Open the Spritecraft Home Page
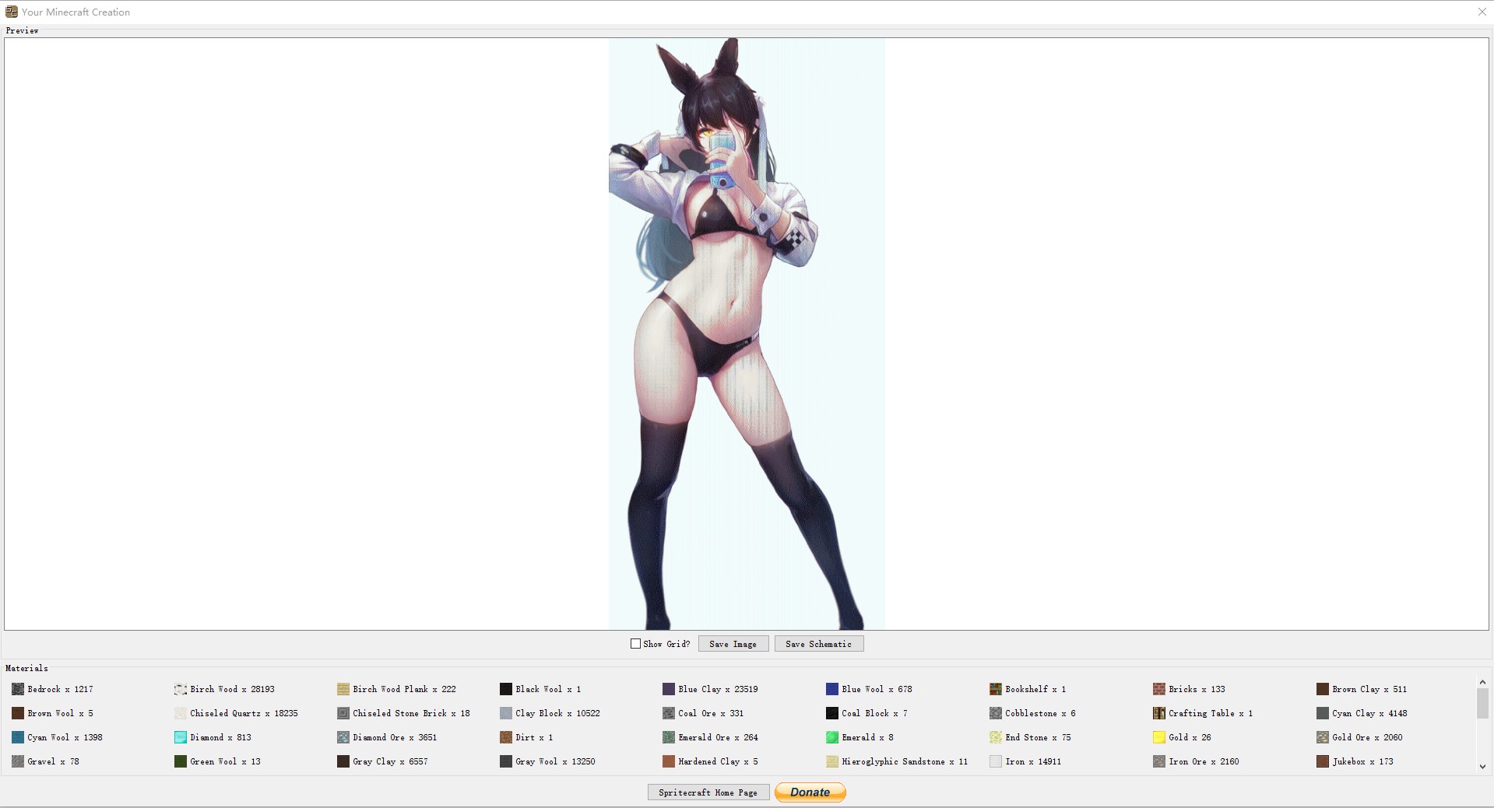Screen dimensions: 1494x808 point(708,792)
